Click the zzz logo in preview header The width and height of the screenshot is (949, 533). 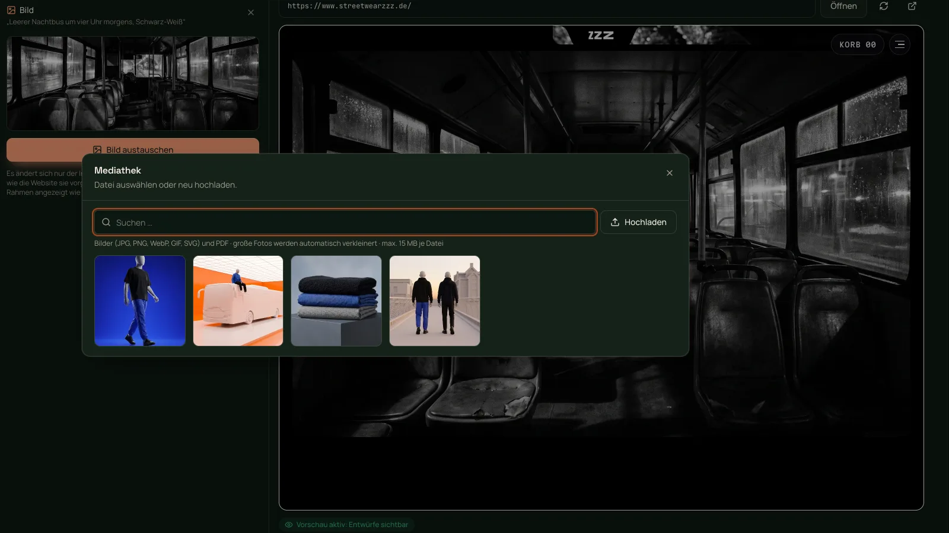coord(600,36)
